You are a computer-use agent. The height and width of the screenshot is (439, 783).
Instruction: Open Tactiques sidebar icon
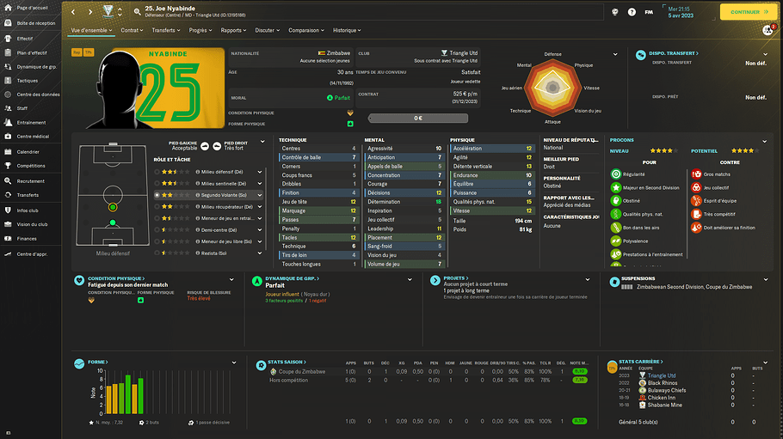(x=8, y=80)
